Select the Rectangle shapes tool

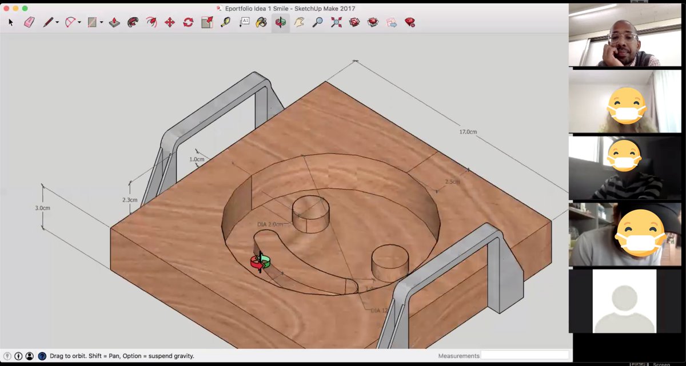click(91, 22)
